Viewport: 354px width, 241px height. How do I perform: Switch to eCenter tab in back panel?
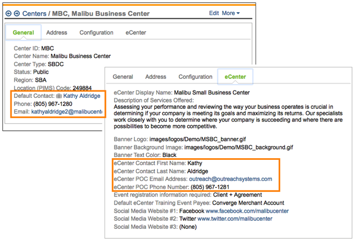pos(136,33)
